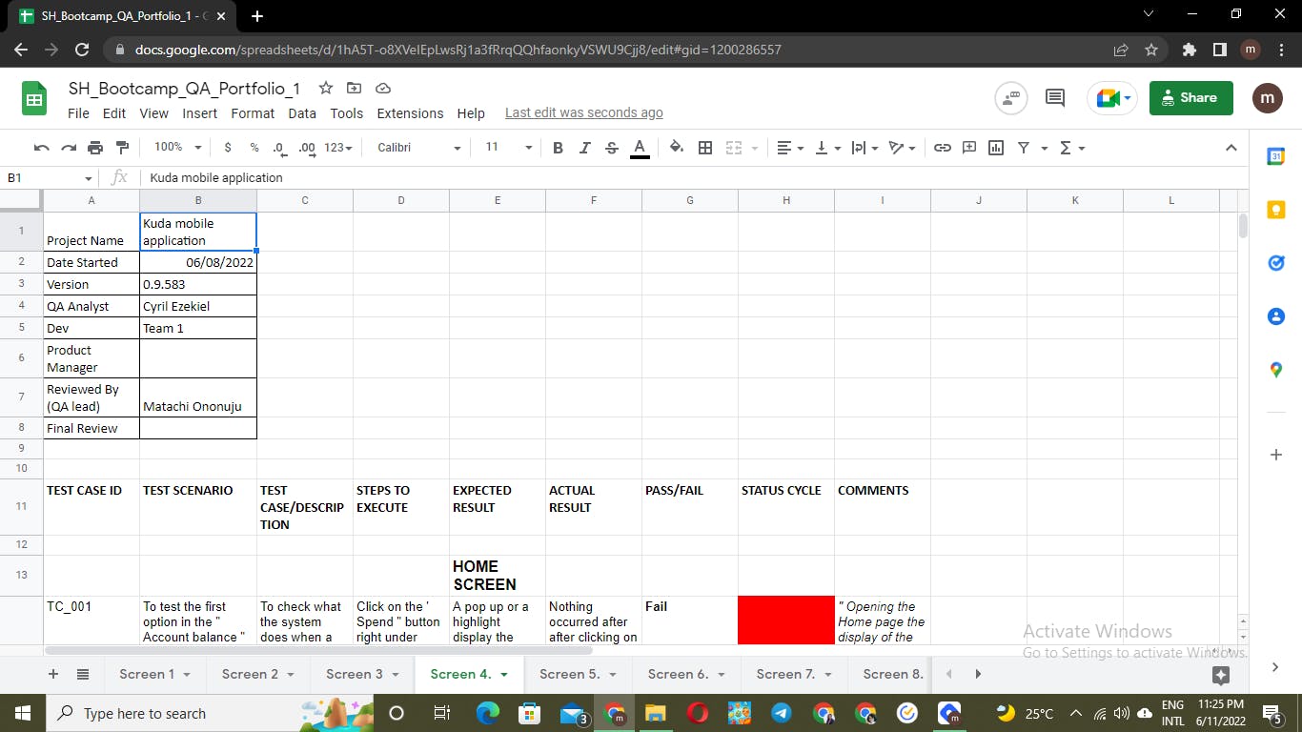The image size is (1302, 732).
Task: Open the Functions sigma menu
Action: tap(1066, 148)
